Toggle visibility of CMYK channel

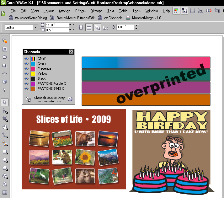(26, 59)
